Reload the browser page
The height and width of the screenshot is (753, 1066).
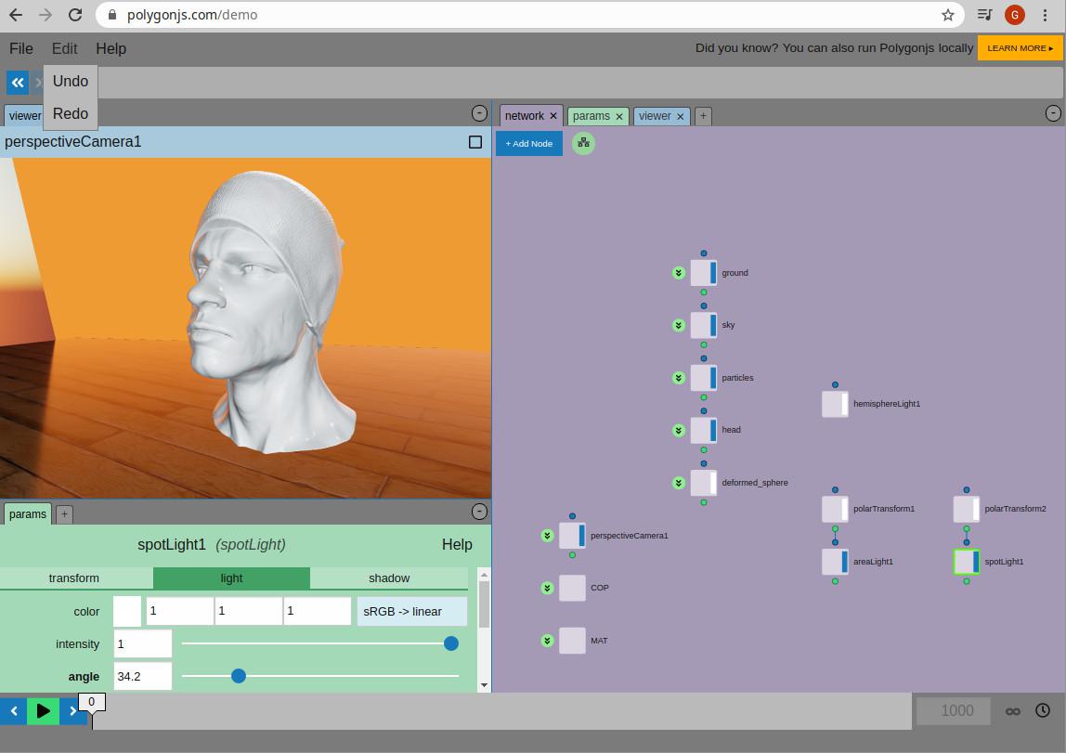tap(75, 15)
